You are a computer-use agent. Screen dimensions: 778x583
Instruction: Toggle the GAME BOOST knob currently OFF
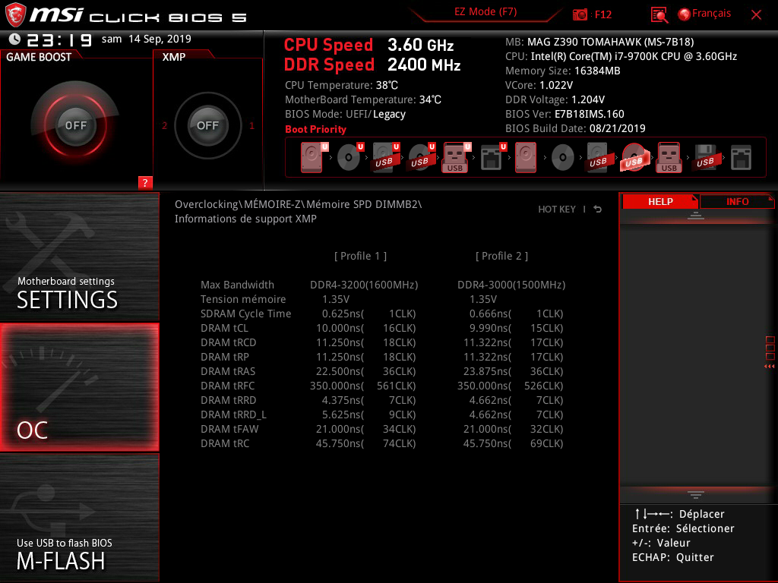[75, 125]
